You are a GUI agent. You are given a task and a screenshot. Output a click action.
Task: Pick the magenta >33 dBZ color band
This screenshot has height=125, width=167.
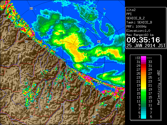tap(144, 58)
